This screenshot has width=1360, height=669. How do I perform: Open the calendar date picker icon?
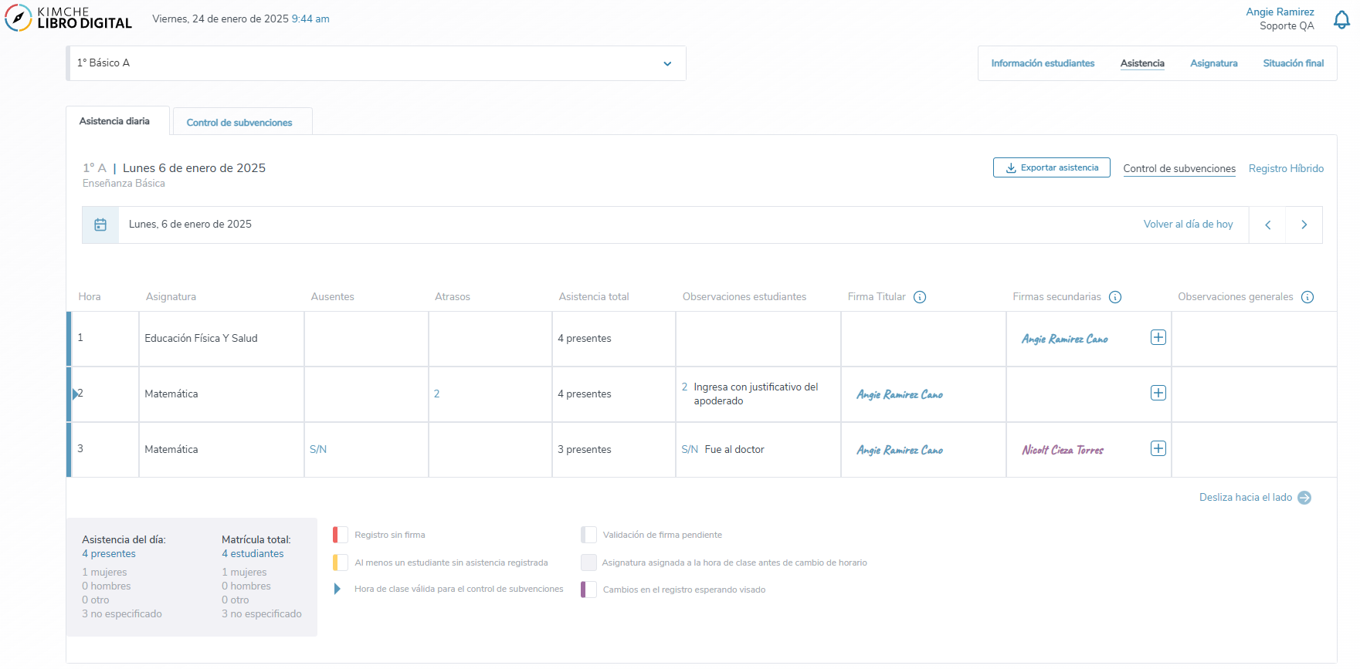tap(100, 225)
